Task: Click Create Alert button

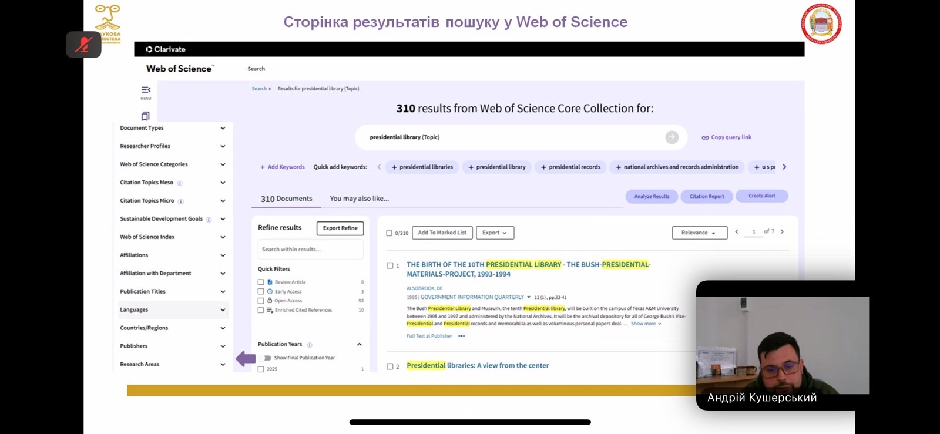Action: (x=762, y=196)
